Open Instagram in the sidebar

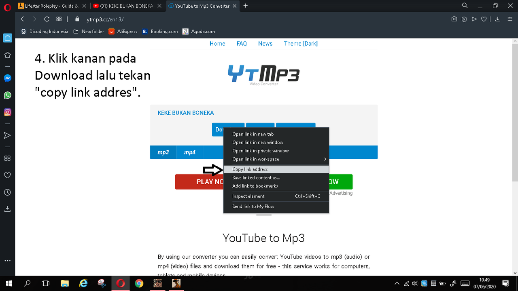click(7, 112)
